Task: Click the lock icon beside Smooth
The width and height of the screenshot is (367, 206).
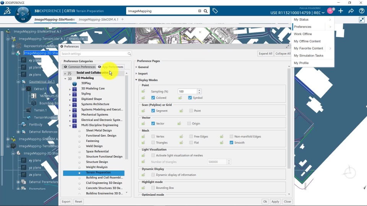Action: (222, 142)
